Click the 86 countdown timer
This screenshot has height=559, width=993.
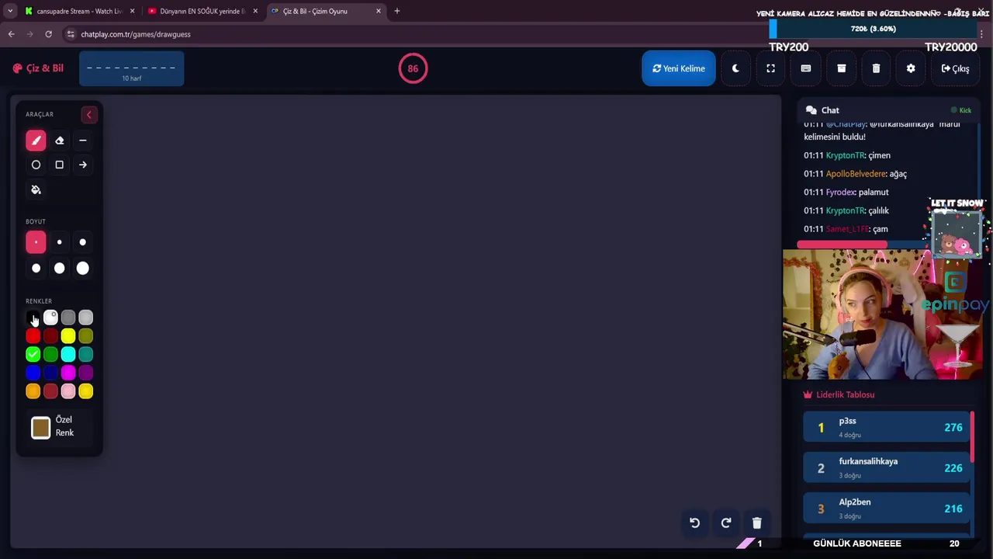(413, 68)
